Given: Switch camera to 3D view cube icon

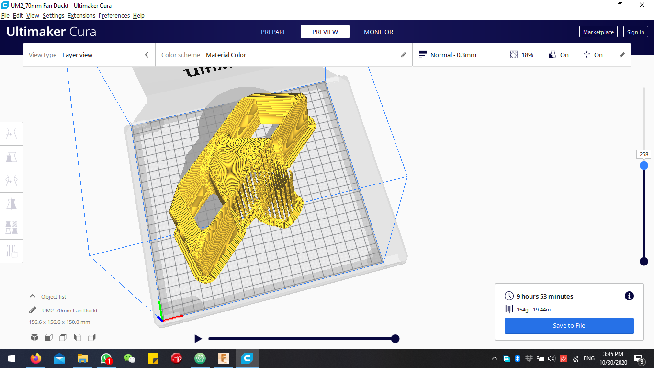Looking at the screenshot, I should tap(34, 337).
